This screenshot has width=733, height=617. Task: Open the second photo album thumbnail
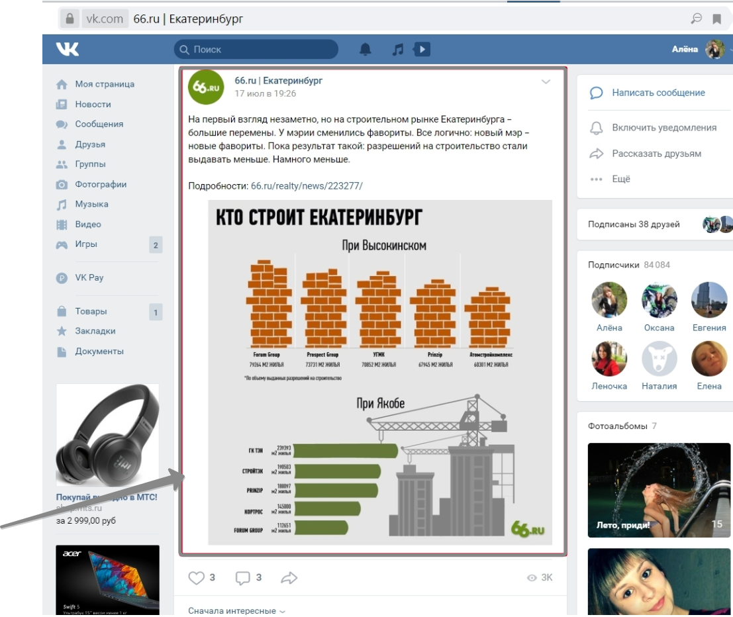(x=659, y=581)
